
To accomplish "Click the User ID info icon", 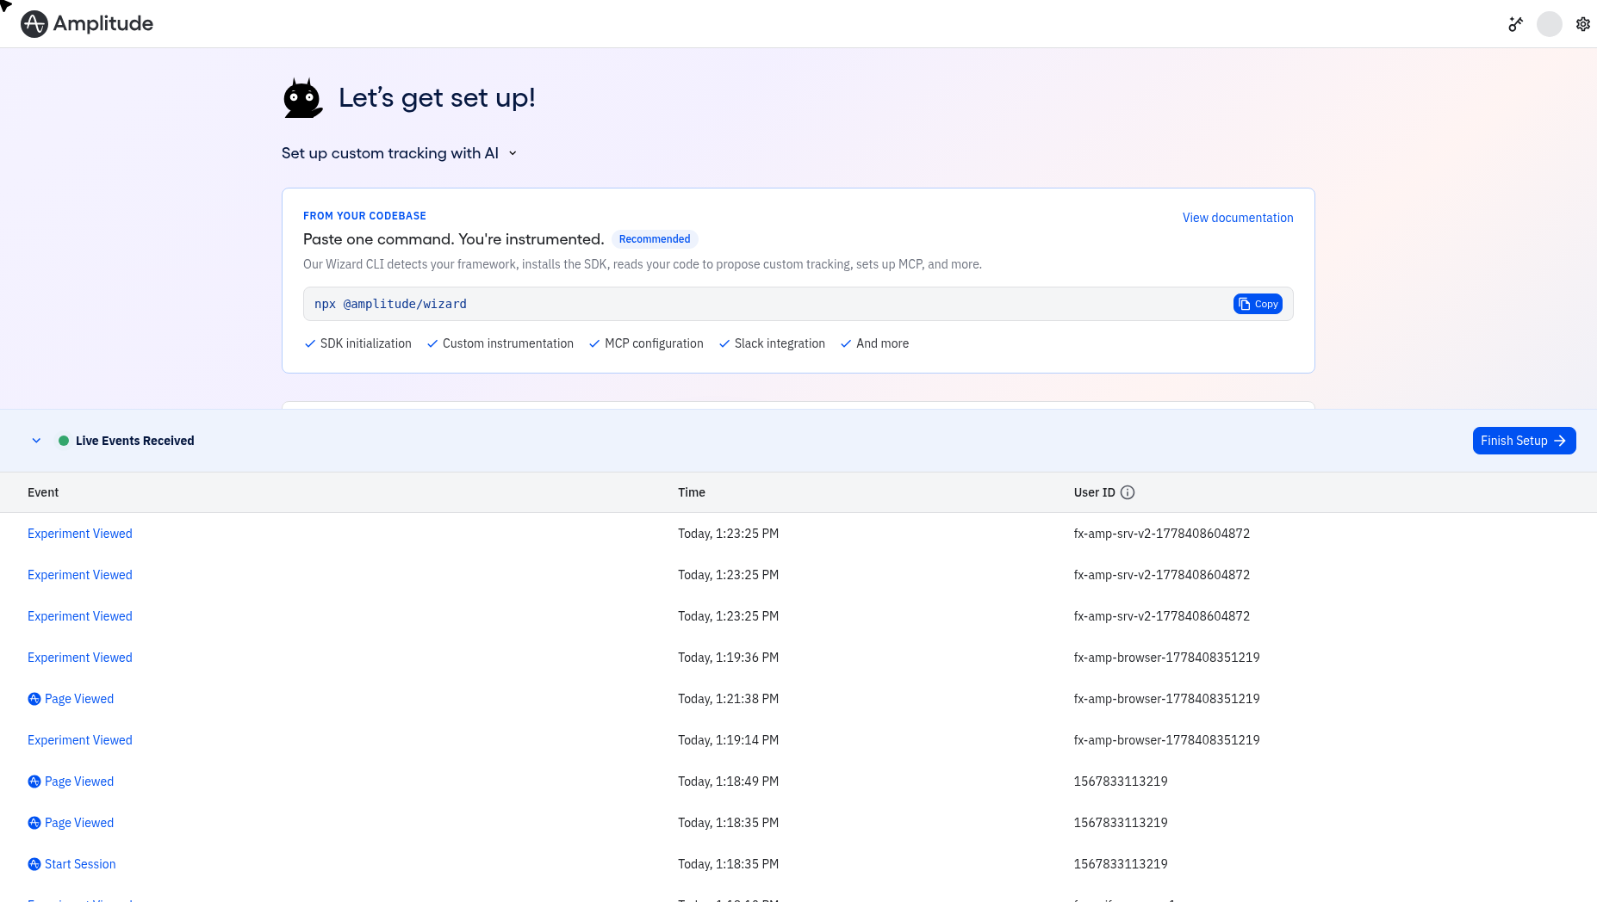I will 1128,492.
